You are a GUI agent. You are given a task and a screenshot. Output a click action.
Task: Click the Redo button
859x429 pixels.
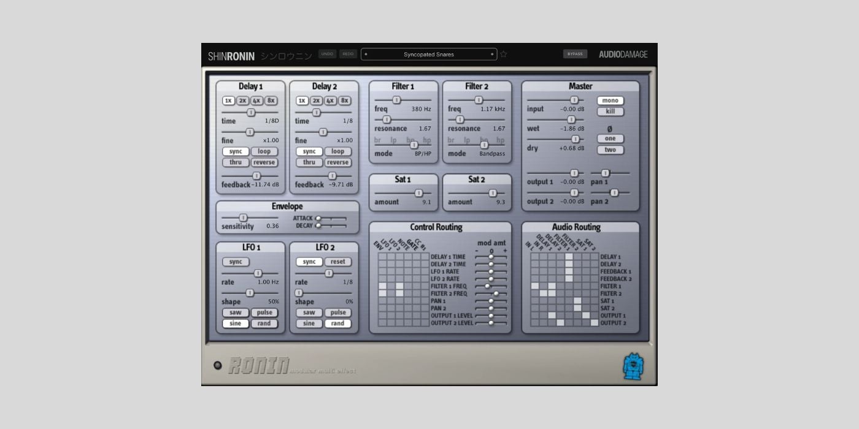coord(348,54)
